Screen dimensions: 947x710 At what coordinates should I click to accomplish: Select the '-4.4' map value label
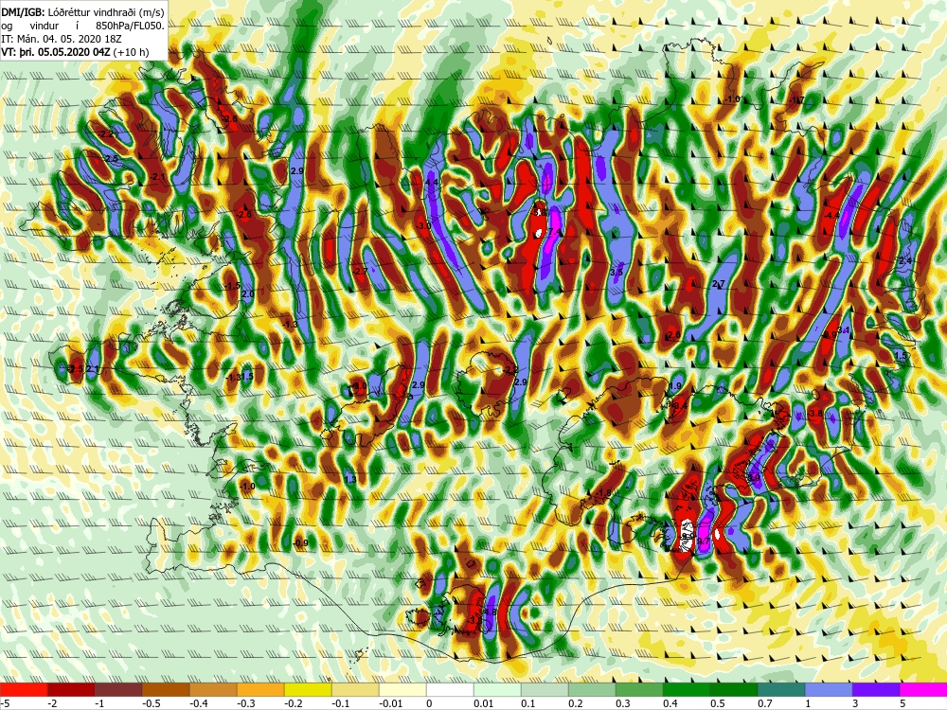tap(832, 215)
